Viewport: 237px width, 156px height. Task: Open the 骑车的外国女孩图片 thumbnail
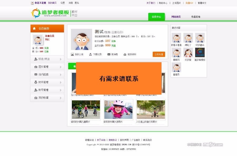[118, 109]
